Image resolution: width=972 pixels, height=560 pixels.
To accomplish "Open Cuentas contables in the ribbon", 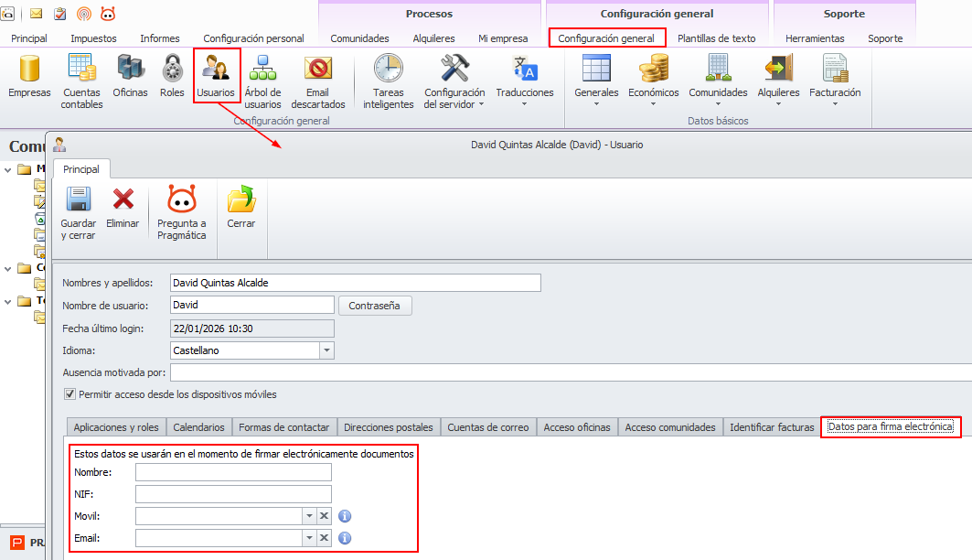I will pyautogui.click(x=81, y=69).
